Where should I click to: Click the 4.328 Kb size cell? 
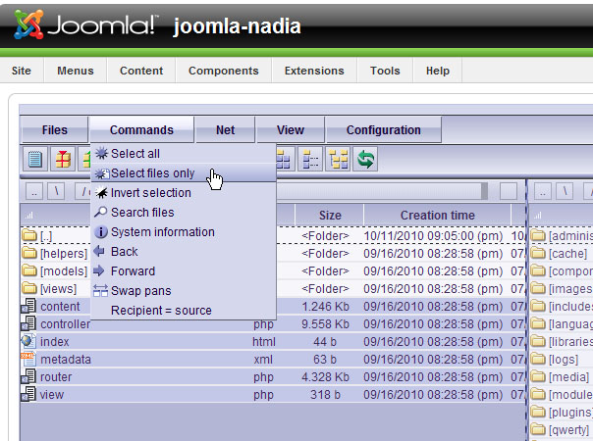[325, 376]
